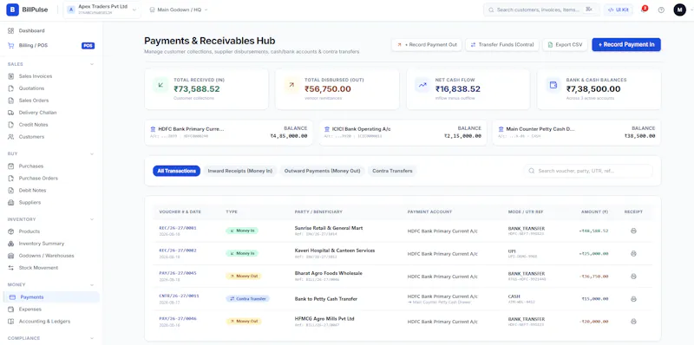Click the Dashboard sidebar icon
Screen dimensions: 694x345
[x=11, y=31]
